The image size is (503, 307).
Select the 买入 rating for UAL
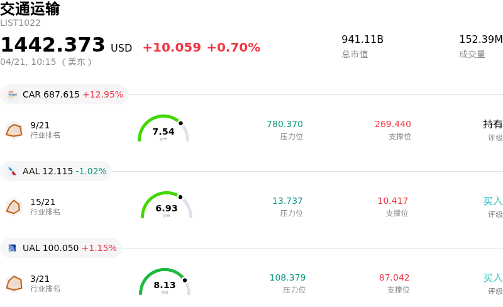493,277
